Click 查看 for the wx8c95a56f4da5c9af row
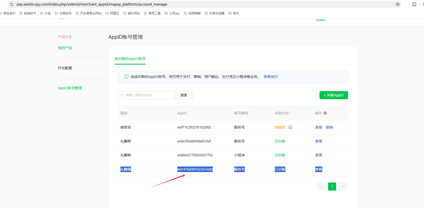The height and width of the screenshot is (208, 424). coord(319,141)
